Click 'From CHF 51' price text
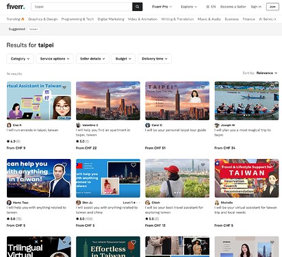The width and height of the screenshot is (282, 257). (x=155, y=148)
